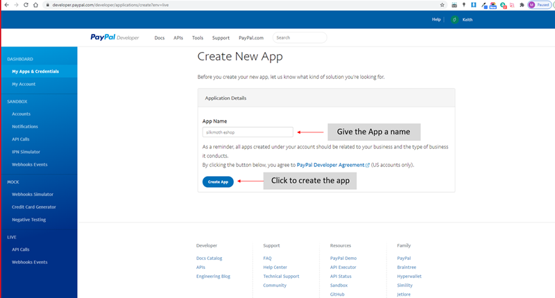555x298 pixels.
Task: Click the padlock site info icon
Action: 47,5
